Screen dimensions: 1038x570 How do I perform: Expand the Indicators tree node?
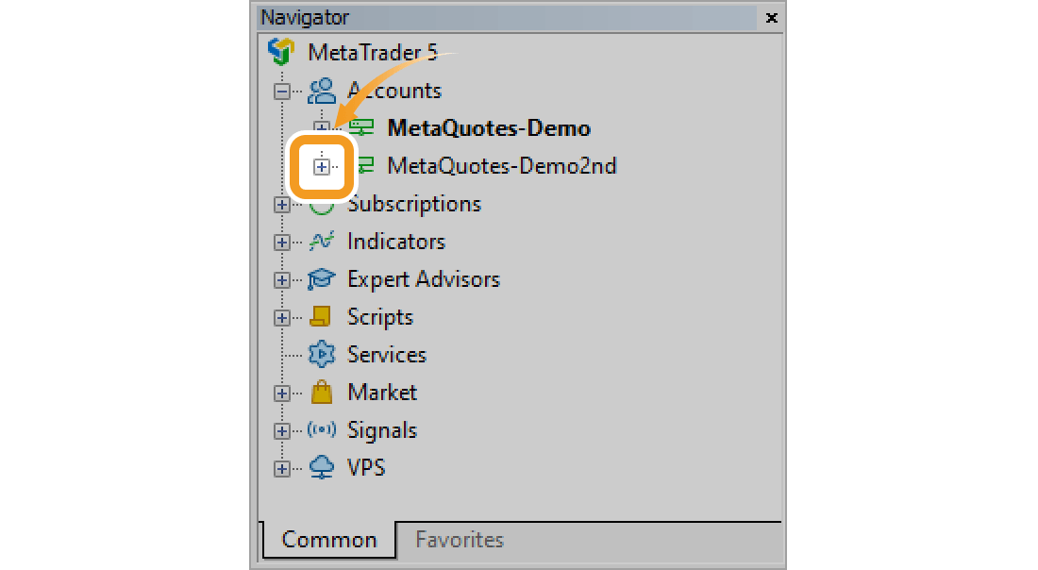pyautogui.click(x=281, y=243)
